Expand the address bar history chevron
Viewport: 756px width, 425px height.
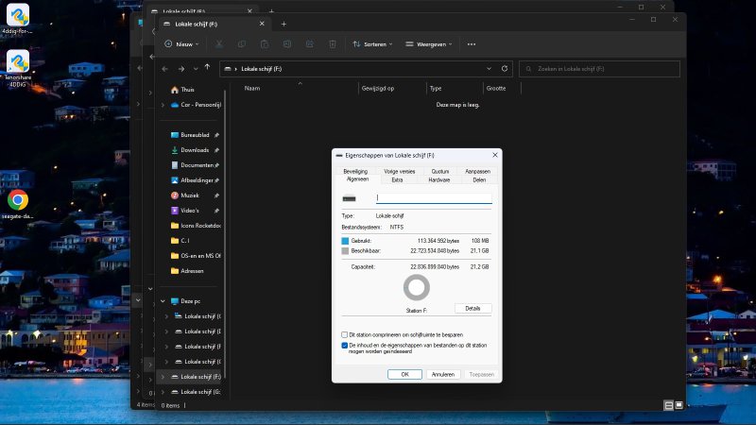489,68
